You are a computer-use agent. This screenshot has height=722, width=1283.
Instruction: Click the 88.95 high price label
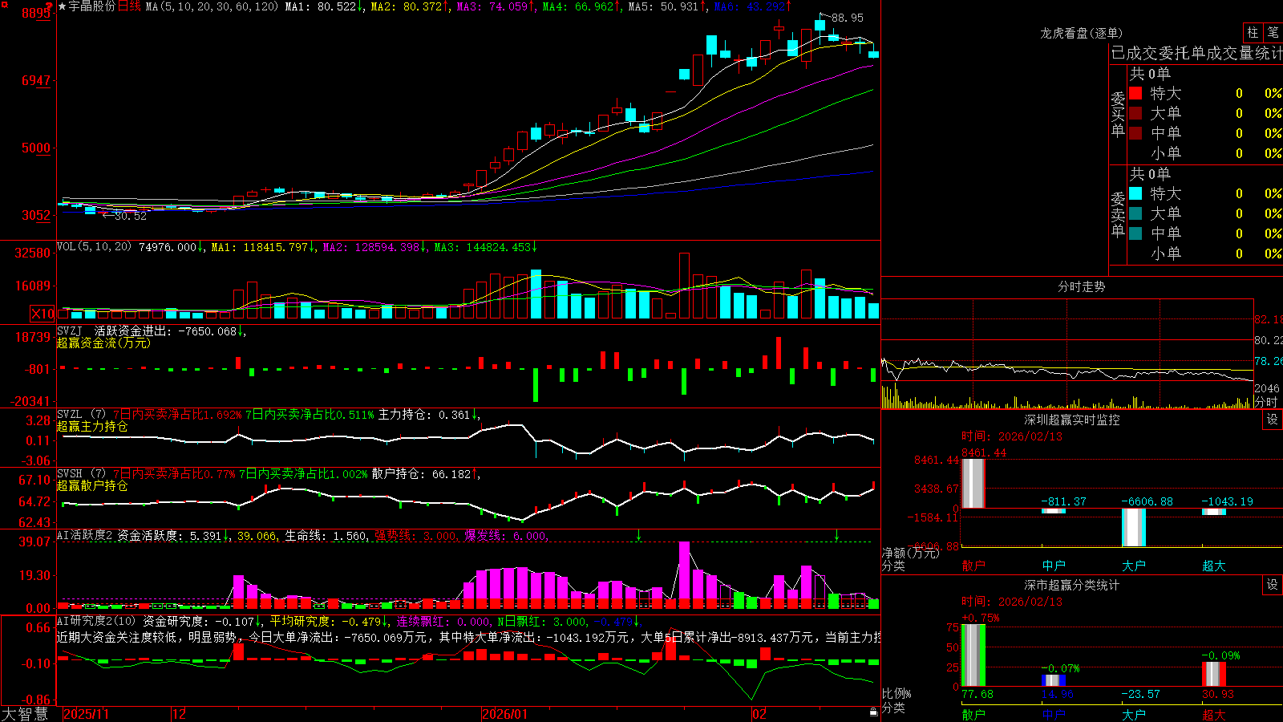click(x=848, y=18)
